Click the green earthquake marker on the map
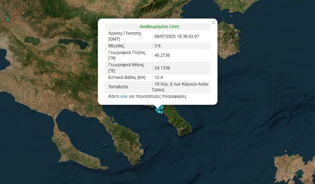 click(x=8, y=20)
